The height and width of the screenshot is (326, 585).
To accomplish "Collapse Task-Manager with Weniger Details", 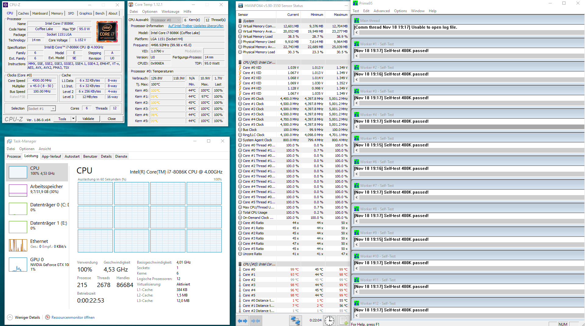I will pos(23,317).
